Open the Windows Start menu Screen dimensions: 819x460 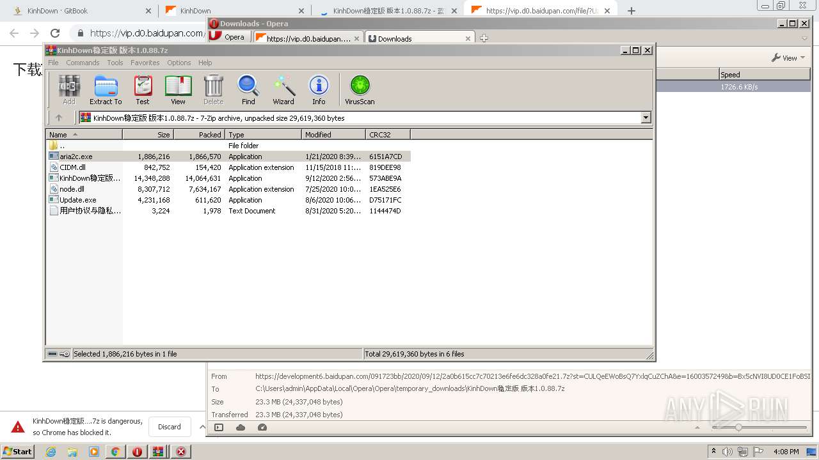pyautogui.click(x=18, y=451)
